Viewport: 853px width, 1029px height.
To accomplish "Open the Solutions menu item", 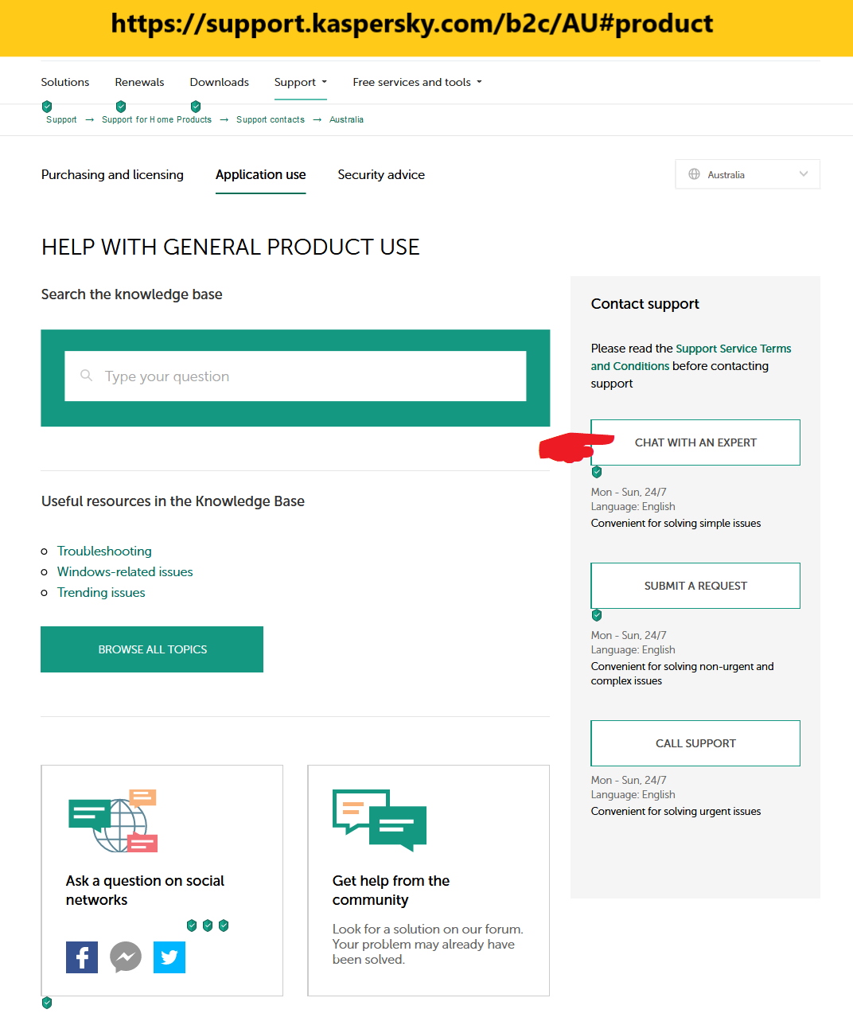I will point(65,82).
